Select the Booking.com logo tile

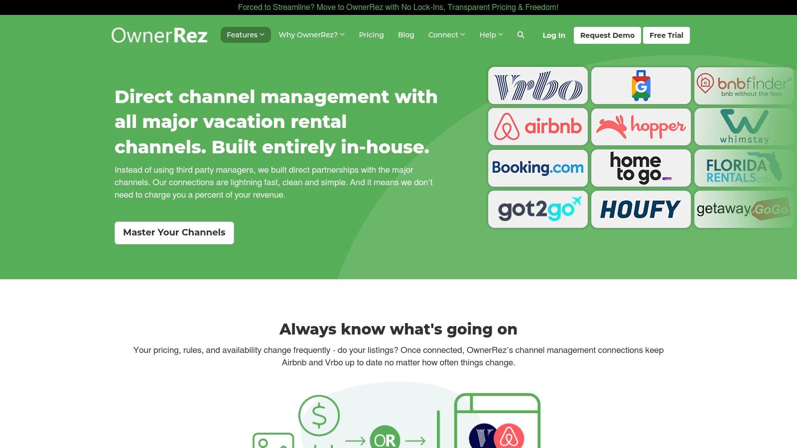click(x=538, y=168)
